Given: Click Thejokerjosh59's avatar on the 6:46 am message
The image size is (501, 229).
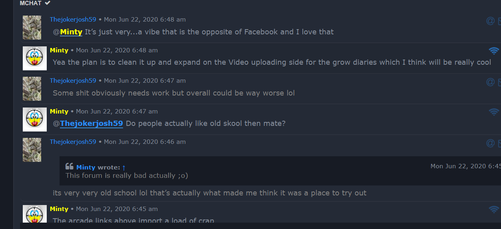Looking at the screenshot, I should tap(32, 150).
